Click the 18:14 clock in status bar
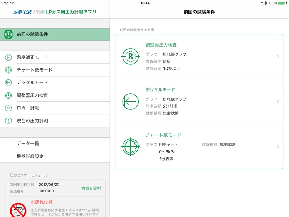The image size is (289, 217). [x=145, y=3]
